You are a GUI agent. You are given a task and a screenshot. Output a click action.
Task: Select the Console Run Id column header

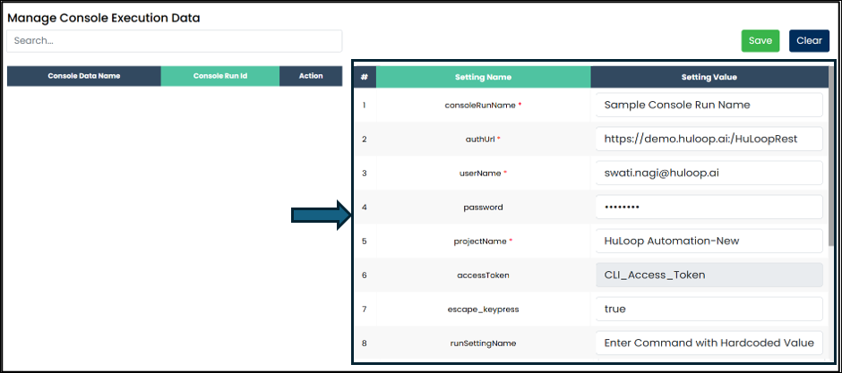coord(219,76)
